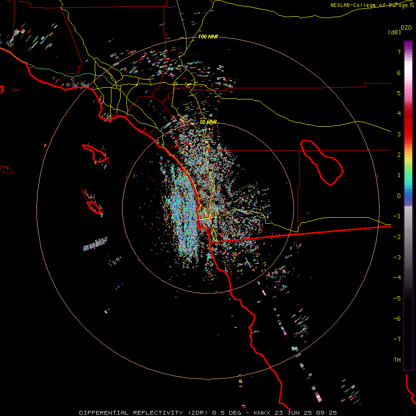This screenshot has width=416, height=416.
Task: Click the San Clemente Island outline
Action: (92, 202)
